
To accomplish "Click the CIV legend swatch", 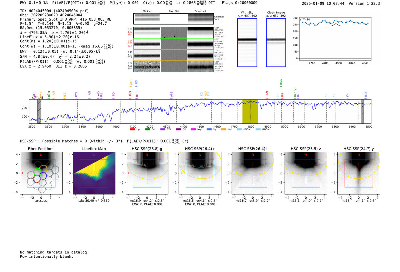I will [163, 129].
